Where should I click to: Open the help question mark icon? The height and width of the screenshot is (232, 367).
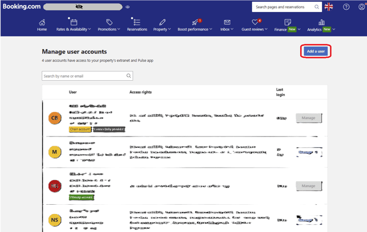(x=346, y=7)
